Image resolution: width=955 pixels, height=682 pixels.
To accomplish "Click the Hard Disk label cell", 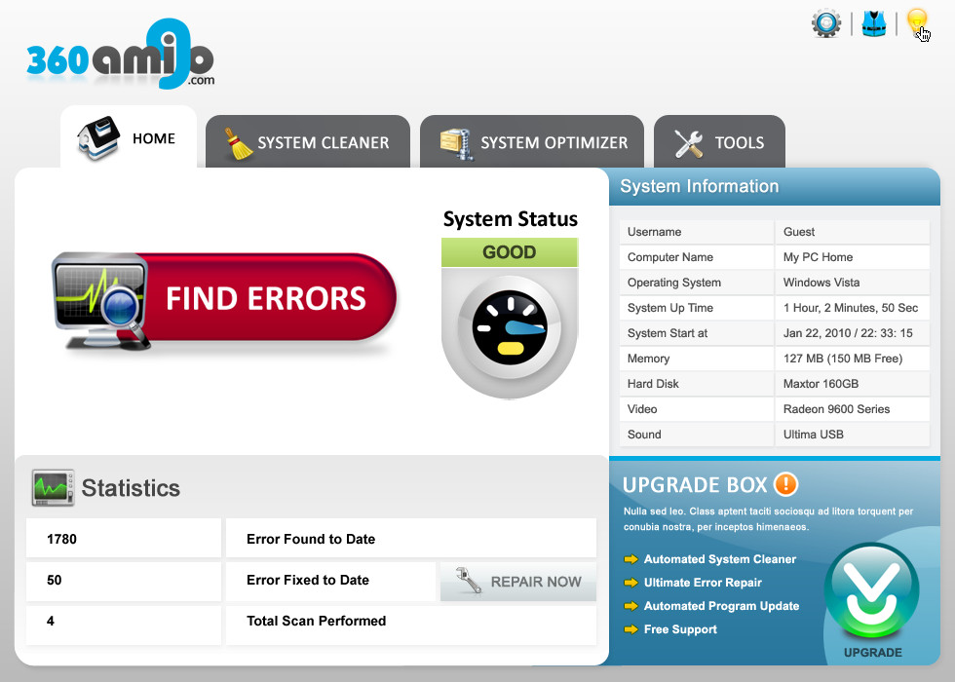I will coord(697,384).
